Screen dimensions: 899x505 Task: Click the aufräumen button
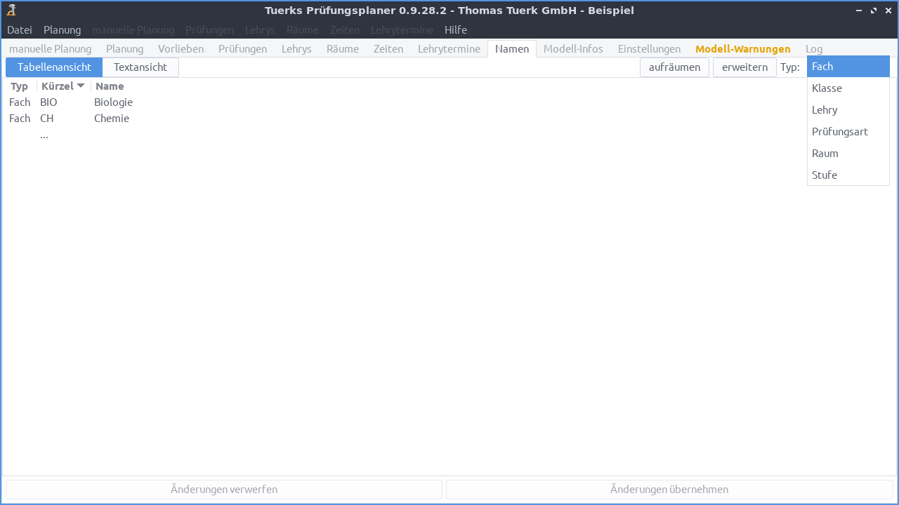click(674, 67)
